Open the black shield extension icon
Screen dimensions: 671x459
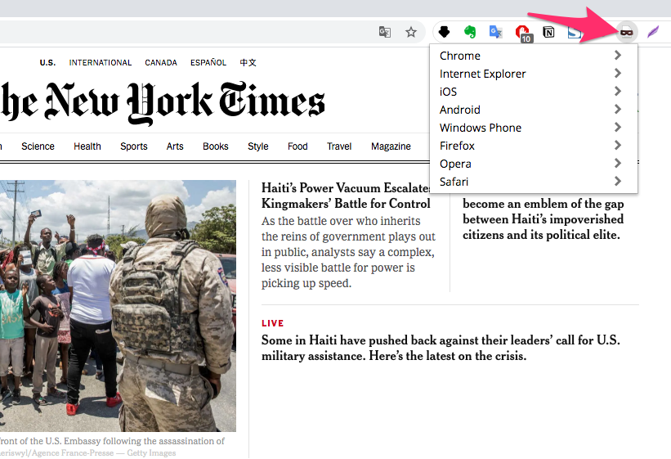pyautogui.click(x=444, y=32)
